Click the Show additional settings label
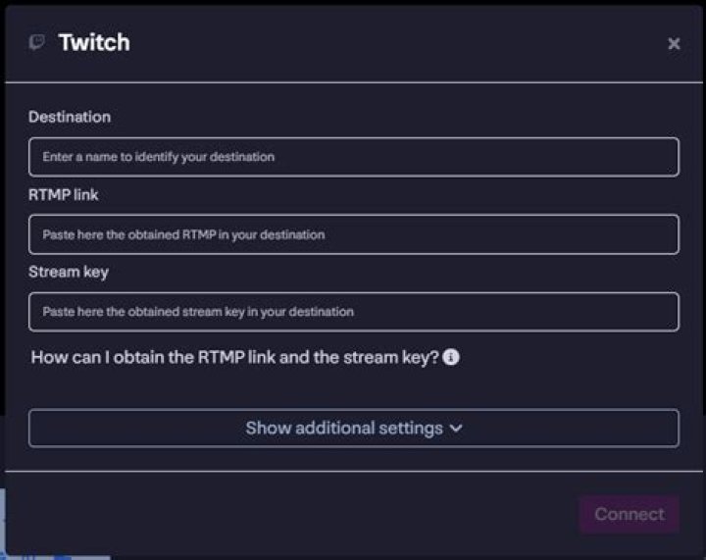Image resolution: width=706 pixels, height=560 pixels. tap(344, 429)
